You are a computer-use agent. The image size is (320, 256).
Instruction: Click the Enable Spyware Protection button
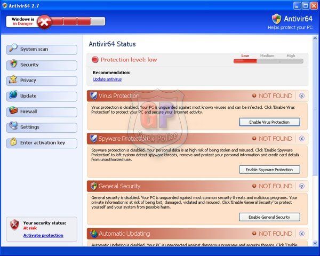269,170
